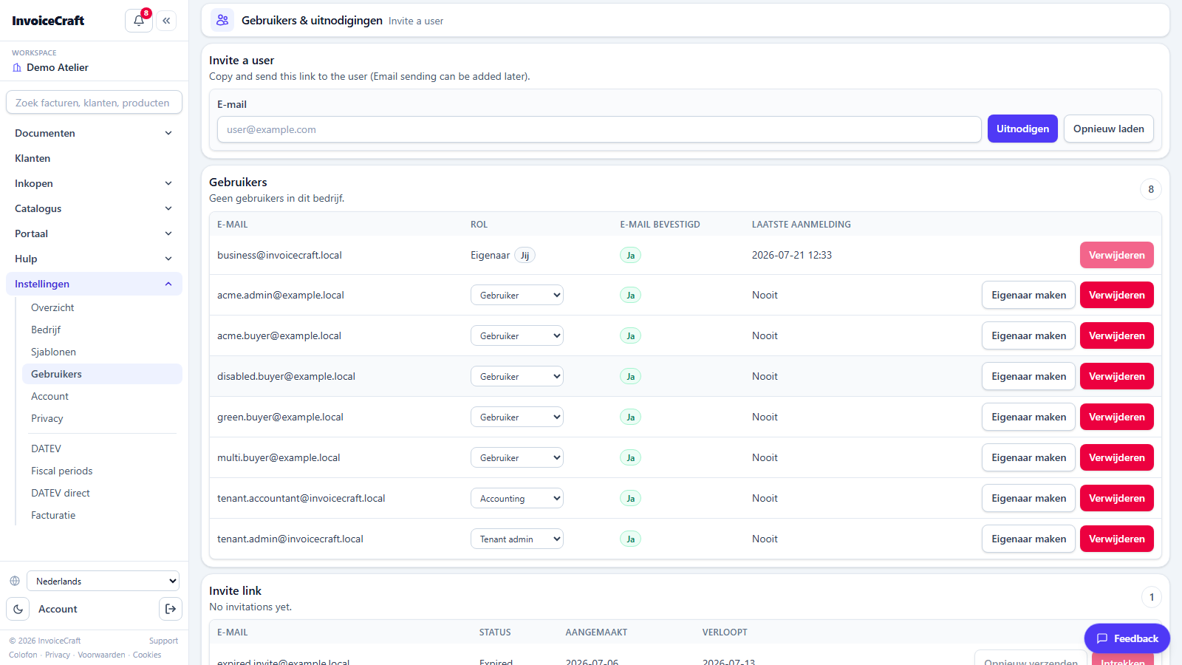Click the Account button in the sidebar footer
The image size is (1182, 665).
(x=58, y=609)
